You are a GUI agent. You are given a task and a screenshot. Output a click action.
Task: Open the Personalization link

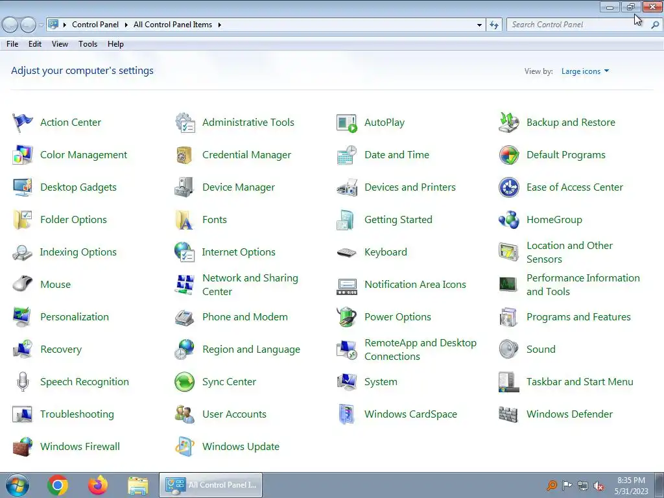pos(75,317)
